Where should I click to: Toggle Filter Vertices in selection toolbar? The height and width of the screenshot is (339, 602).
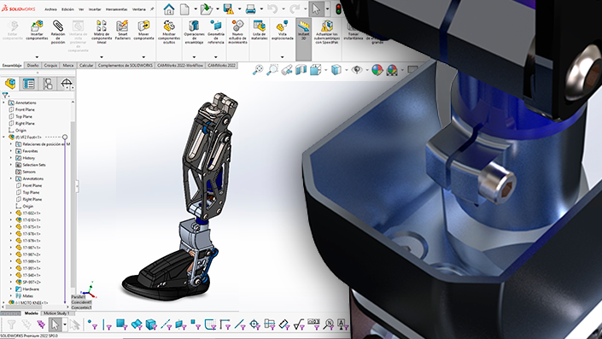point(92,324)
